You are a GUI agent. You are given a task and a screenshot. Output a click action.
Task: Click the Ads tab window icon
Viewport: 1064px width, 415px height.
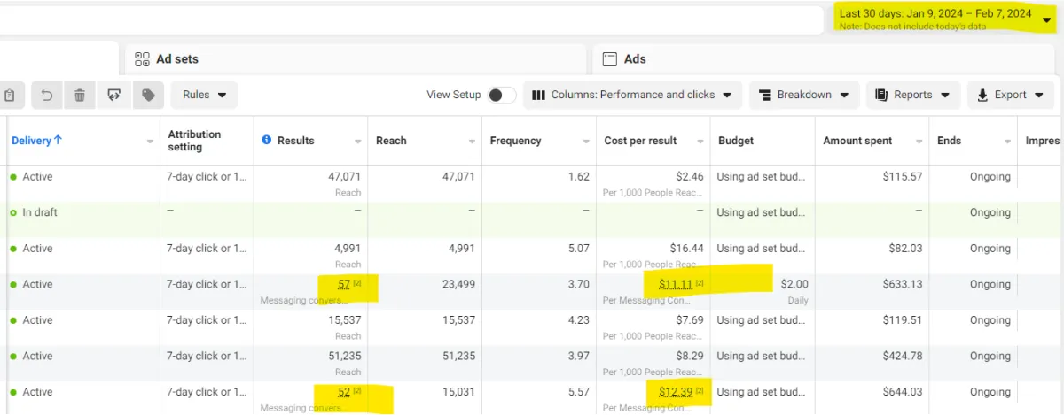609,59
